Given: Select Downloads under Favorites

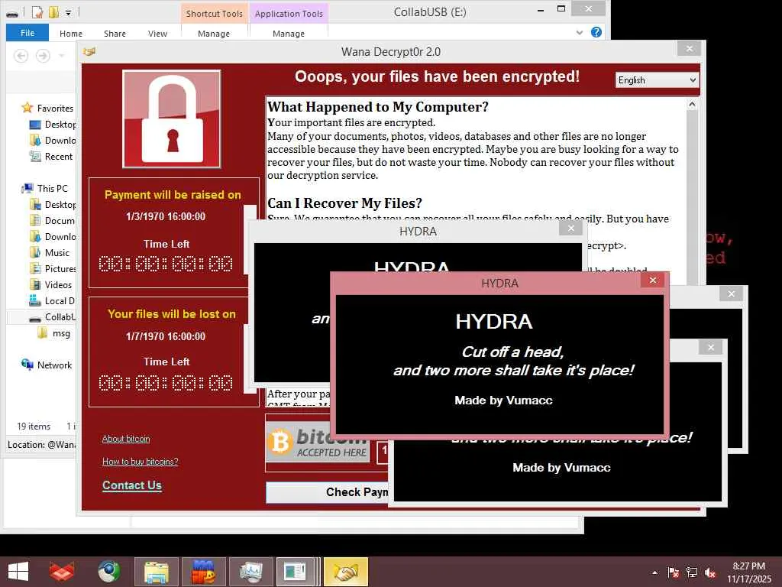Looking at the screenshot, I should 53,141.
